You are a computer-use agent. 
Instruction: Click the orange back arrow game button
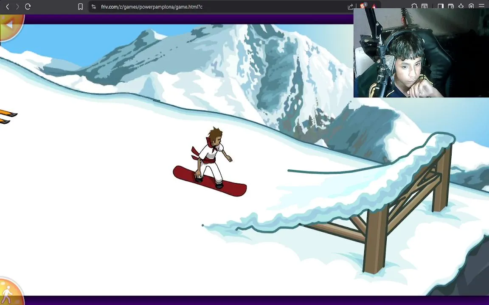(x=10, y=25)
